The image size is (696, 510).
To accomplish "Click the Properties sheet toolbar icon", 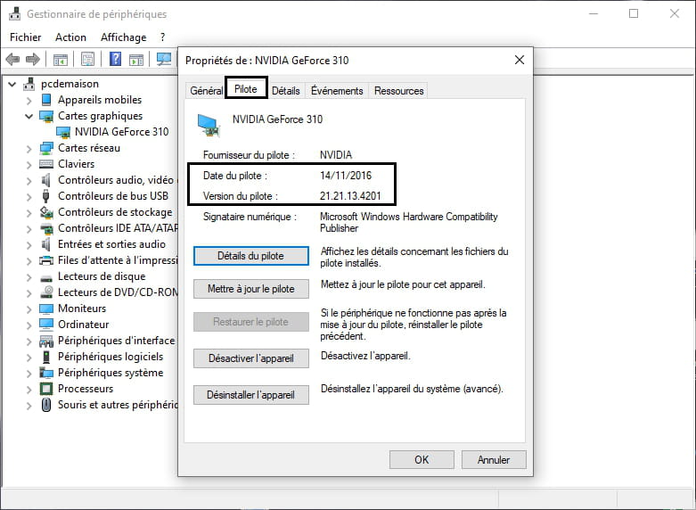I will coord(88,59).
